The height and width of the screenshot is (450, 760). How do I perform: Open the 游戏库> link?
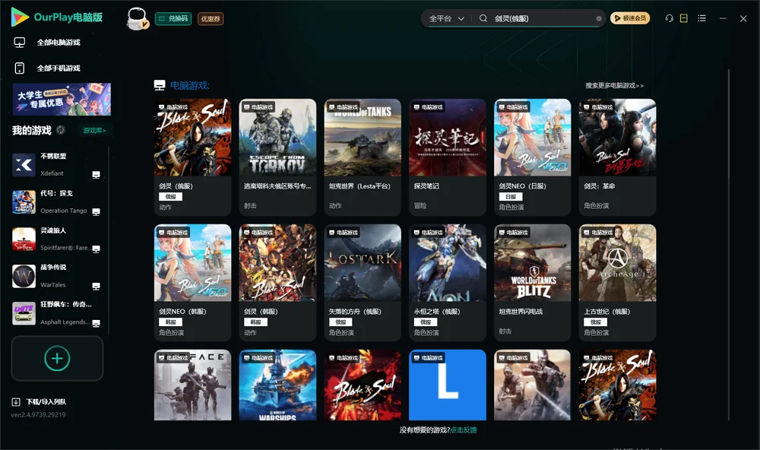coord(94,130)
